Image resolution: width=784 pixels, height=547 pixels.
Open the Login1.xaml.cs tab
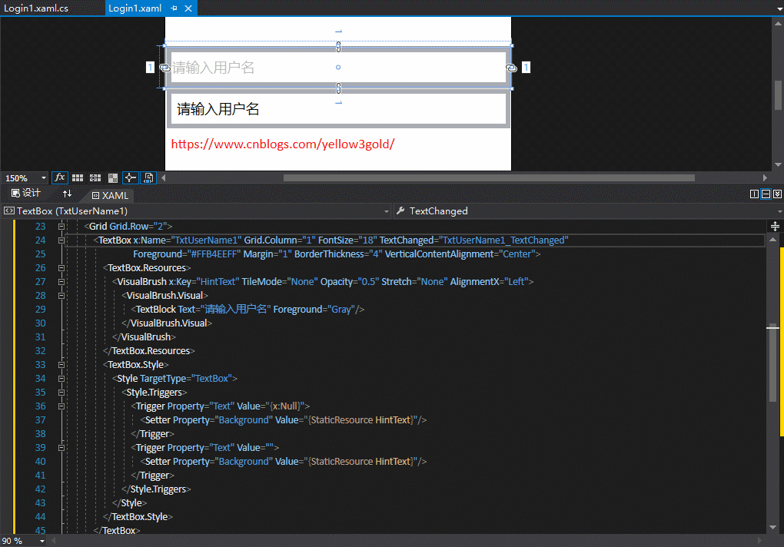(36, 8)
